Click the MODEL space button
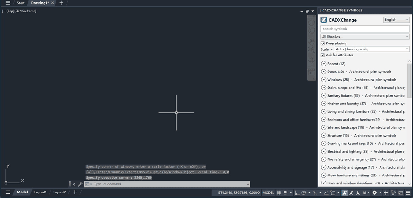The image size is (413, 198). (x=268, y=193)
